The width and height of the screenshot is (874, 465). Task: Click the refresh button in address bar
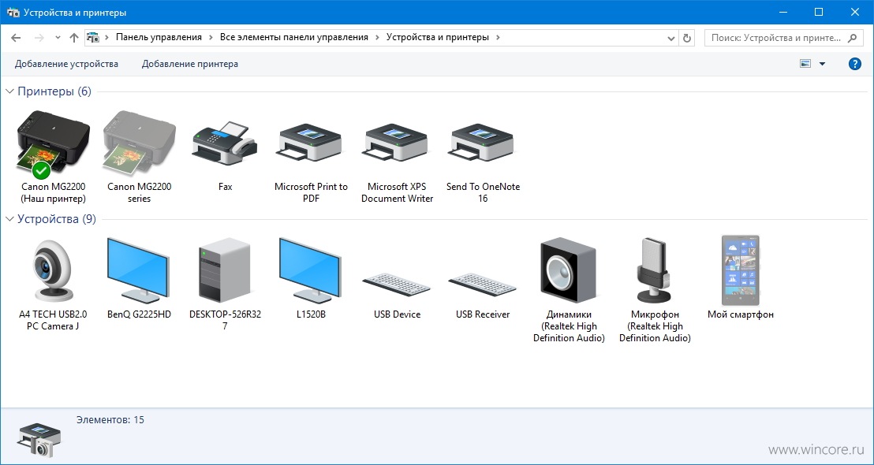(687, 38)
